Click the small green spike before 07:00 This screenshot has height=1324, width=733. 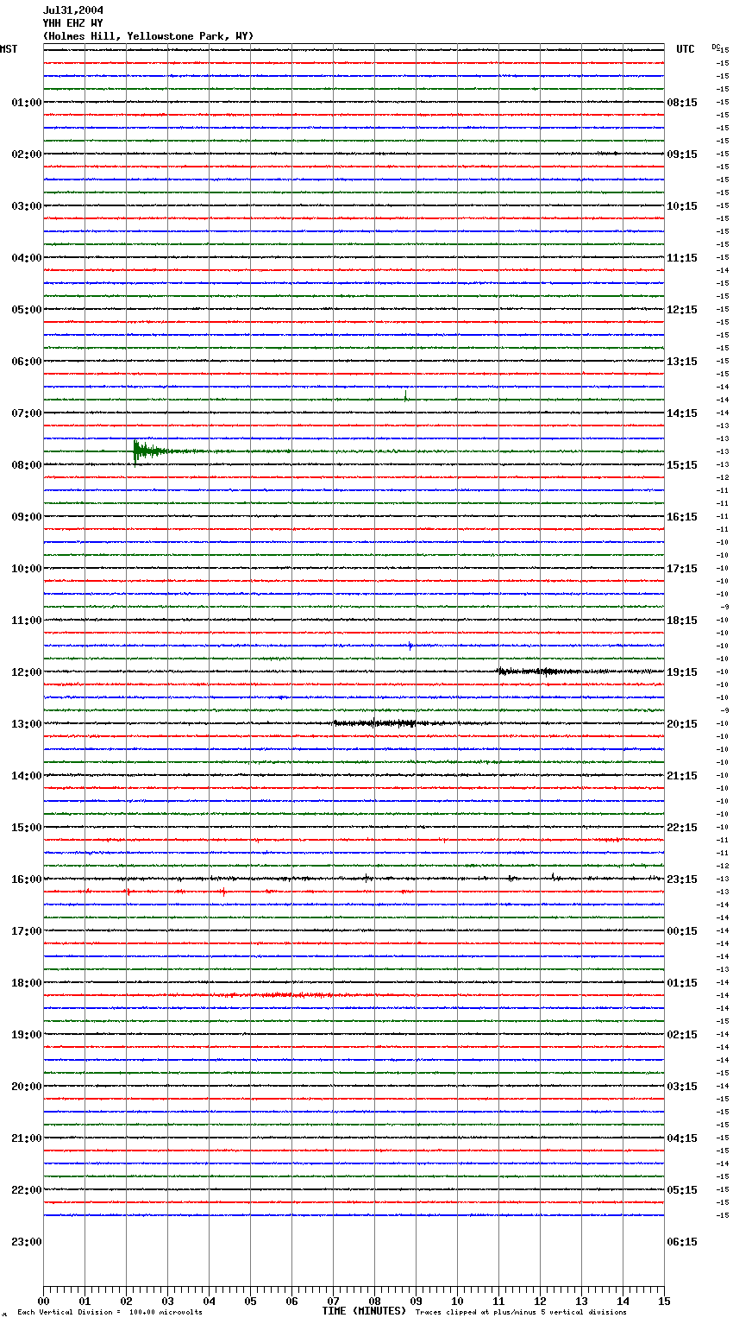(405, 396)
